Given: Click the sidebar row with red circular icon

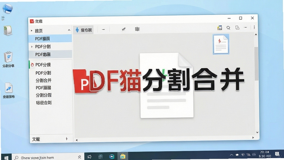Looking at the screenshot, I should pyautogui.click(x=50, y=65).
